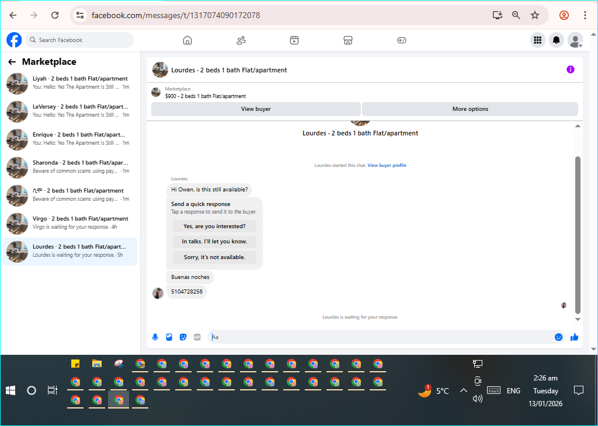
Task: Open Sticky Notes from the taskbar
Action: [75, 364]
